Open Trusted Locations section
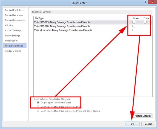158x129 pixels. pos(14,15)
